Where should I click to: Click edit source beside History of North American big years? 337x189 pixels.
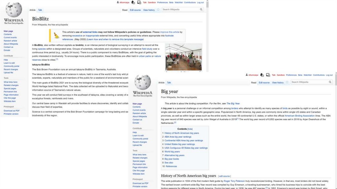224,176
